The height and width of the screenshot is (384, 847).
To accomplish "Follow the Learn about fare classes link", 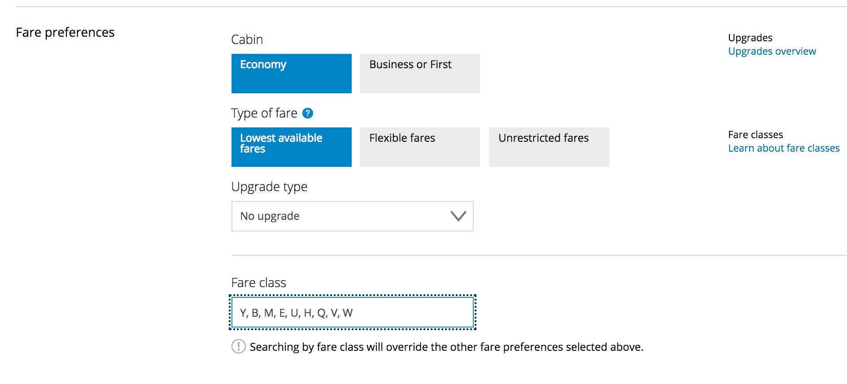I will pyautogui.click(x=784, y=148).
